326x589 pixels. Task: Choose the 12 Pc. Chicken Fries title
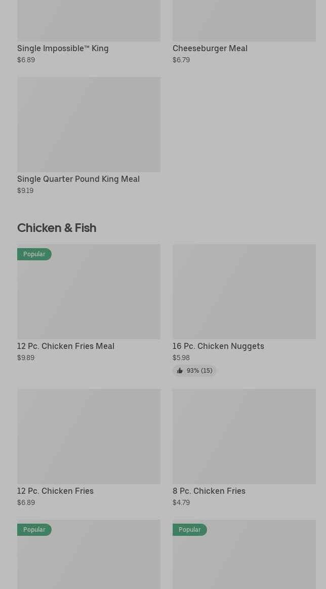point(55,491)
